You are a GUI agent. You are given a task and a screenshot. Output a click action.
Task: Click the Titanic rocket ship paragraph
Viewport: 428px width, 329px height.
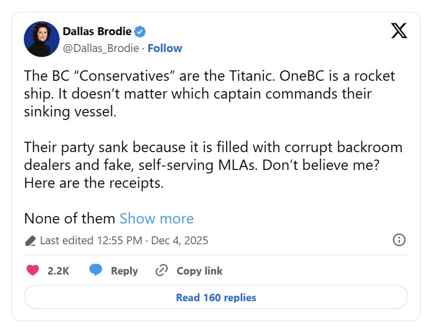point(209,94)
